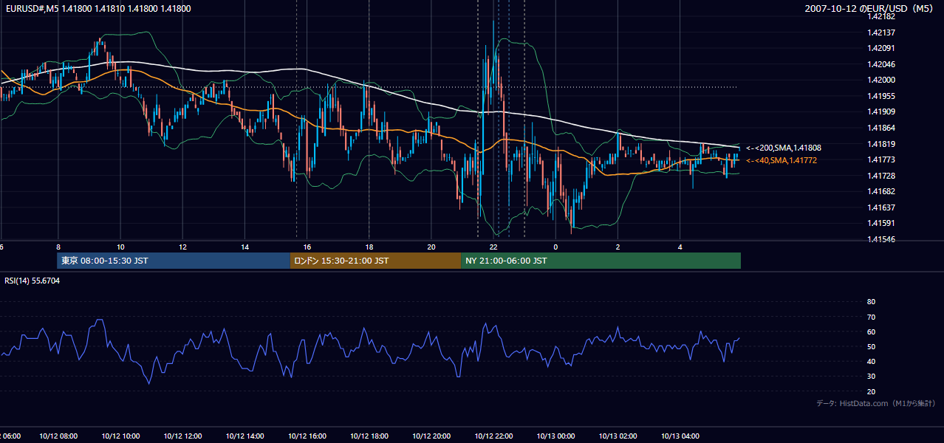Click the 1.41819 price axis label
The height and width of the screenshot is (443, 944).
coord(882,144)
